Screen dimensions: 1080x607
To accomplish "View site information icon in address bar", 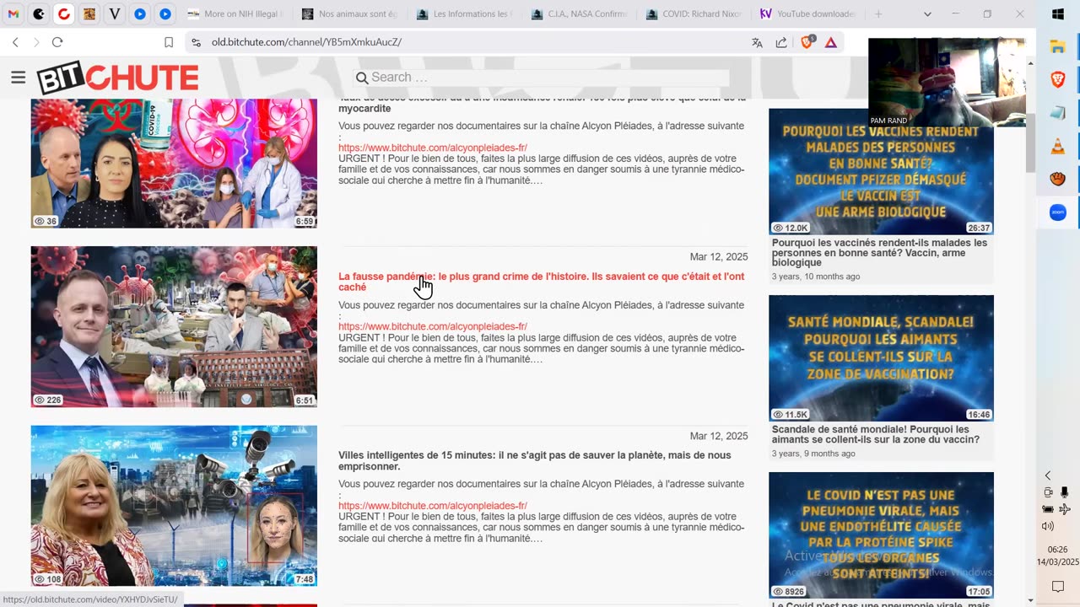I will point(196,42).
